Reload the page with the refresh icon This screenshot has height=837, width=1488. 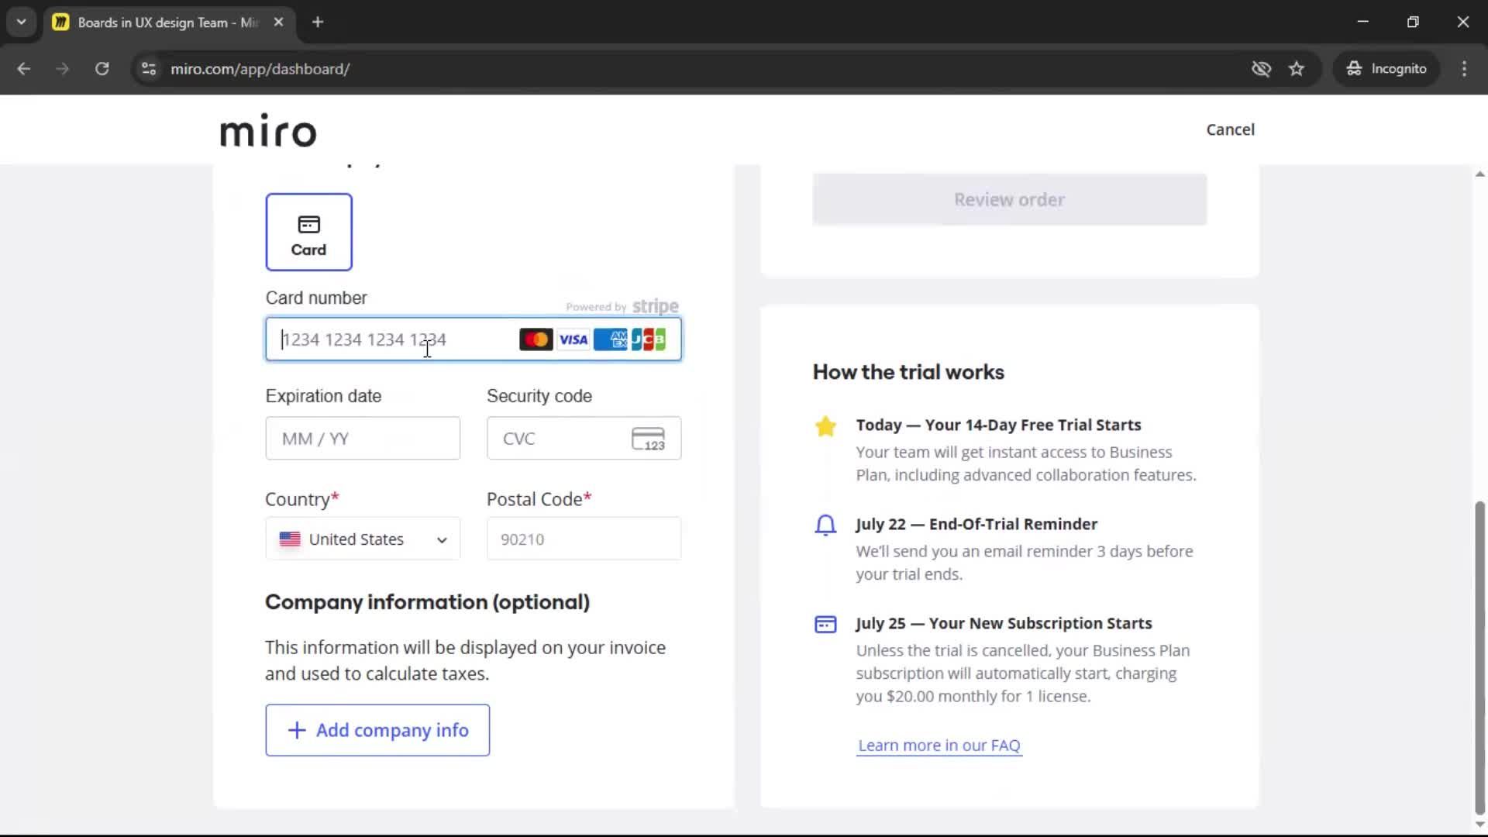tap(102, 69)
